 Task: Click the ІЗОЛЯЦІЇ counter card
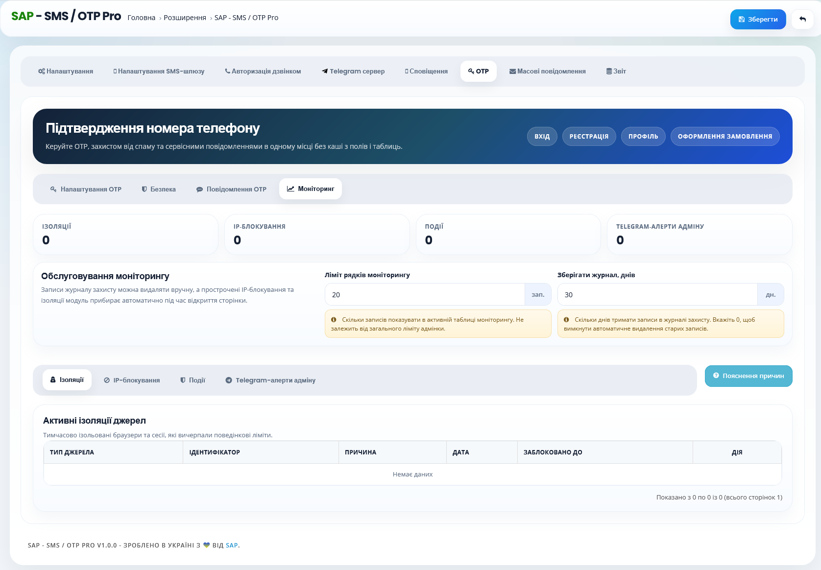pyautogui.click(x=125, y=234)
